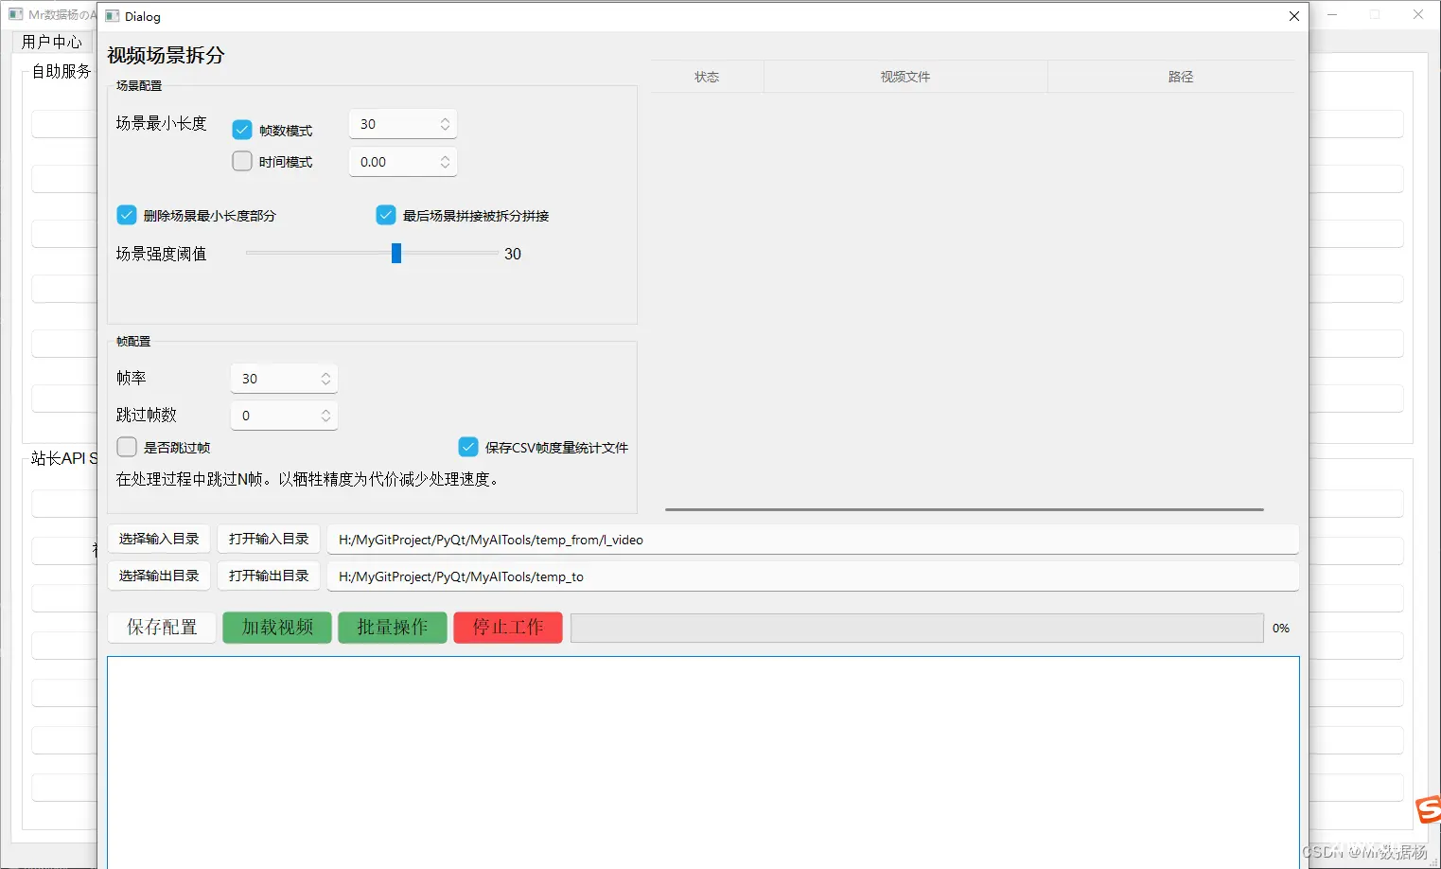The height and width of the screenshot is (869, 1441).
Task: Click the 路径 column header
Action: [1180, 77]
